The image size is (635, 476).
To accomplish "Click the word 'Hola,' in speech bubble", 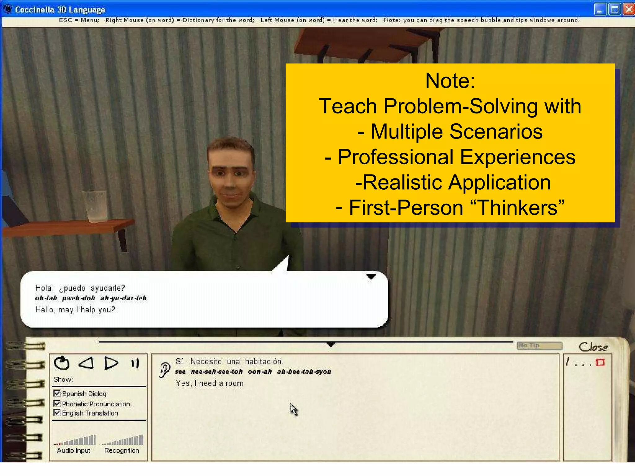I will pos(44,288).
